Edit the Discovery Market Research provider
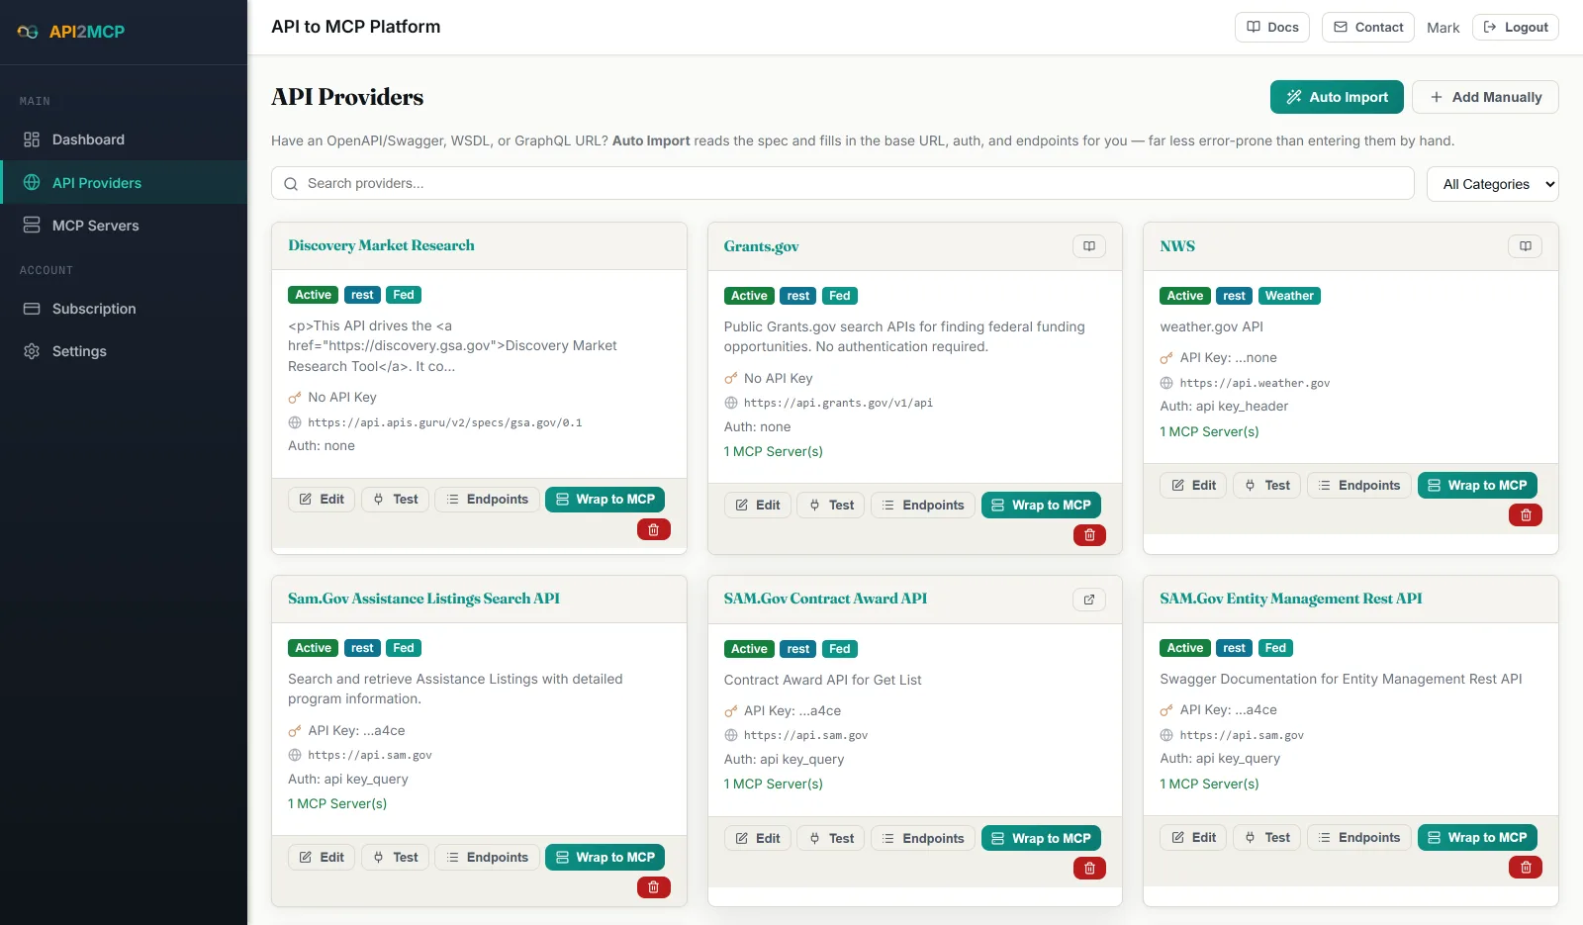This screenshot has width=1583, height=925. (x=322, y=500)
